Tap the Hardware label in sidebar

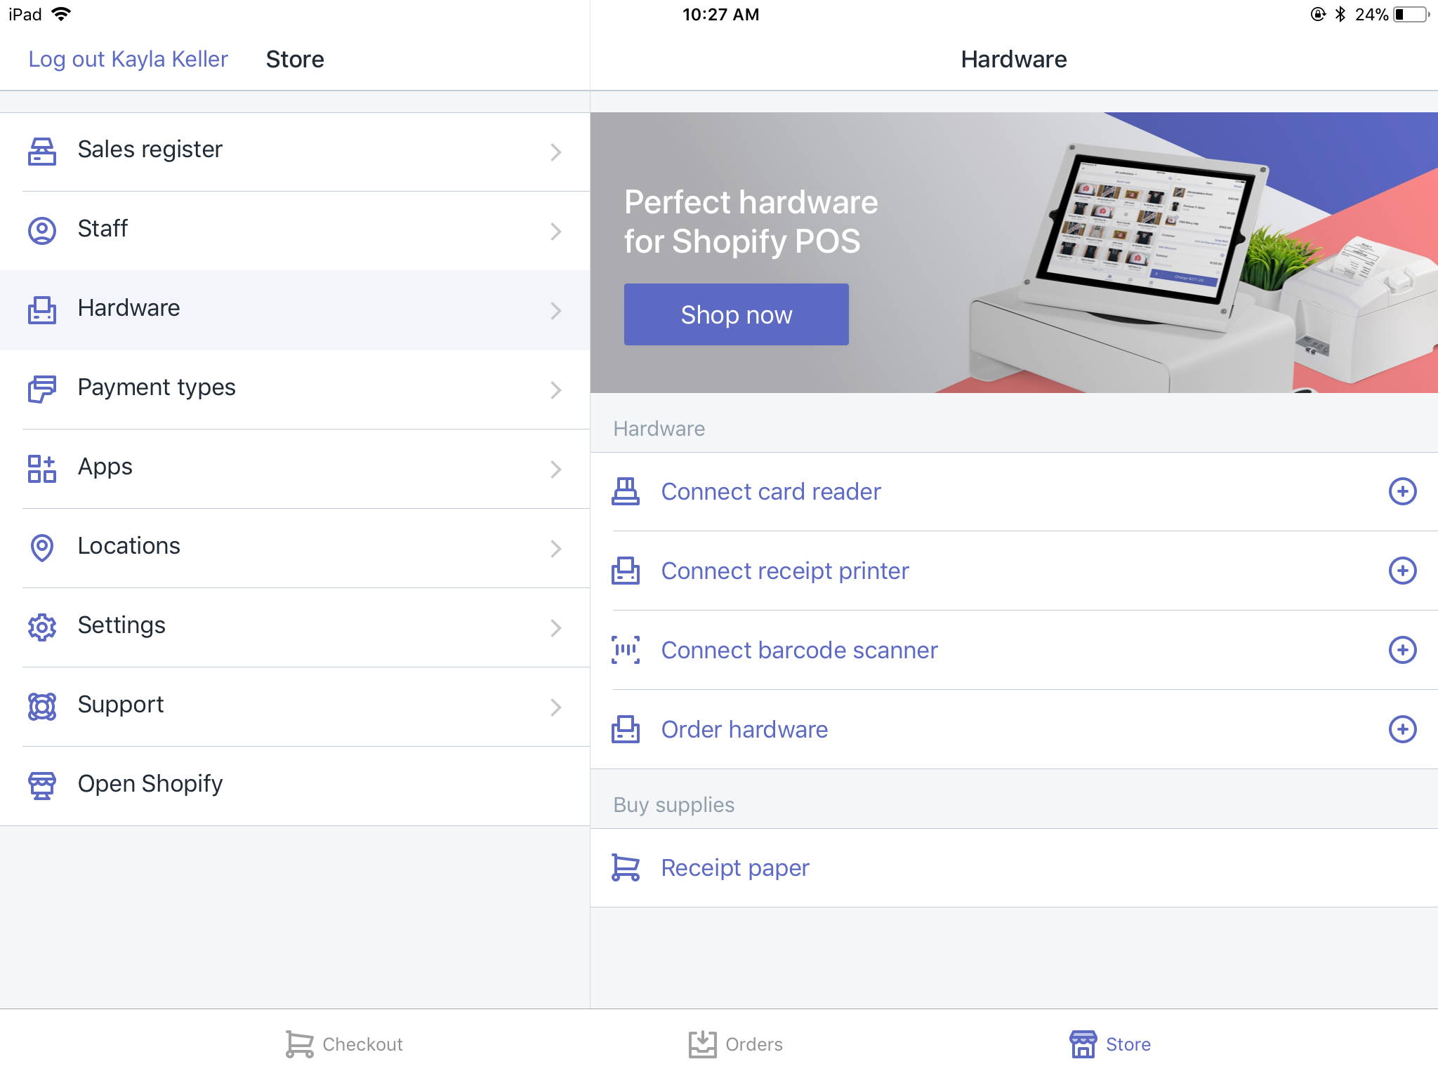(x=128, y=308)
